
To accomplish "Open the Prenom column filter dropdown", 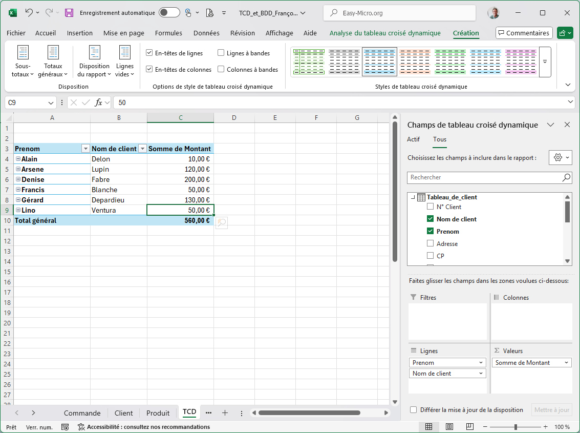I will click(85, 149).
